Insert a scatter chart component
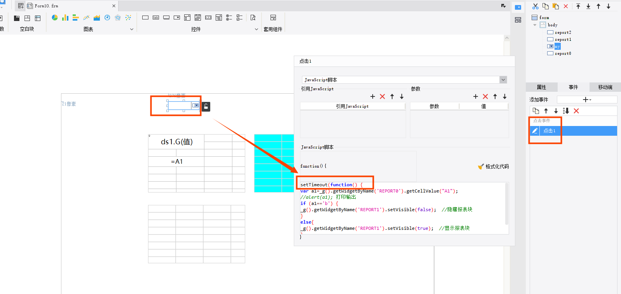This screenshot has height=294, width=621. 128,18
